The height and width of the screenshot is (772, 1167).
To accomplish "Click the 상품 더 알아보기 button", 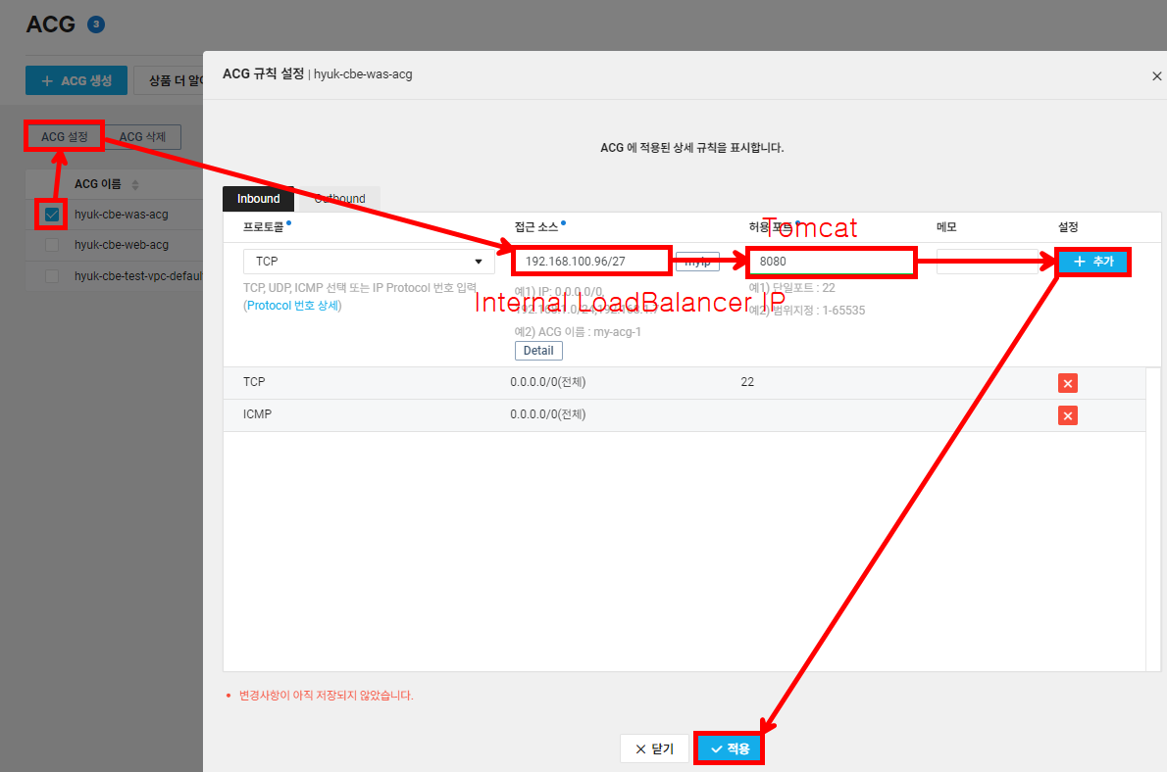I will click(169, 80).
